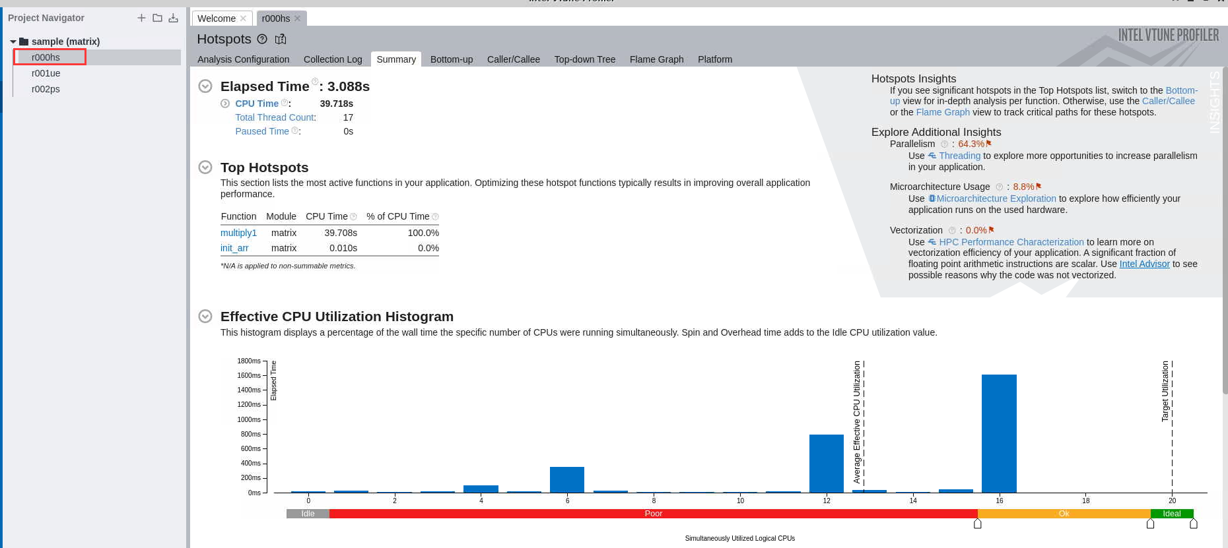Click the Flame Graph link in Hotspots Insights
The image size is (1228, 548).
[x=943, y=112]
